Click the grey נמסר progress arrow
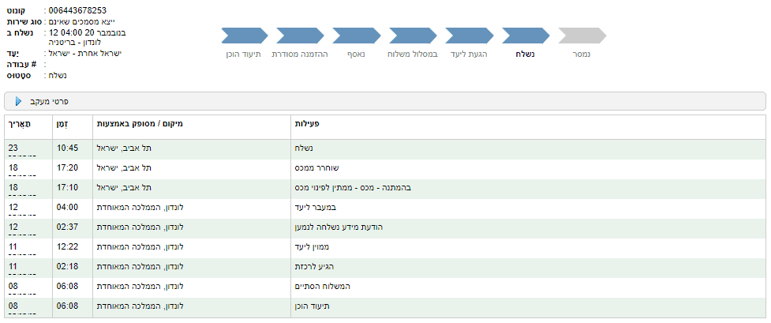The image size is (771, 323). [582, 35]
